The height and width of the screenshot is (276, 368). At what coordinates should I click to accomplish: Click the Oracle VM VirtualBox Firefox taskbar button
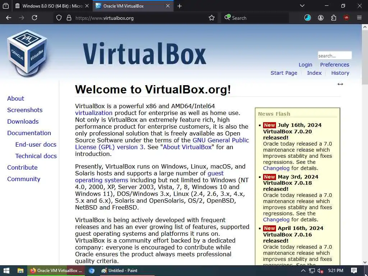point(56,271)
